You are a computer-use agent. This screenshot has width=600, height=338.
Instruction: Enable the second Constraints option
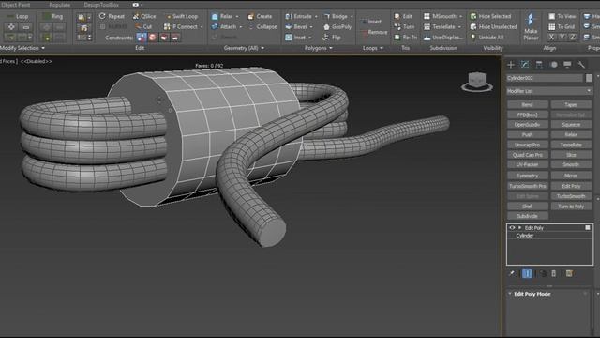click(x=153, y=38)
